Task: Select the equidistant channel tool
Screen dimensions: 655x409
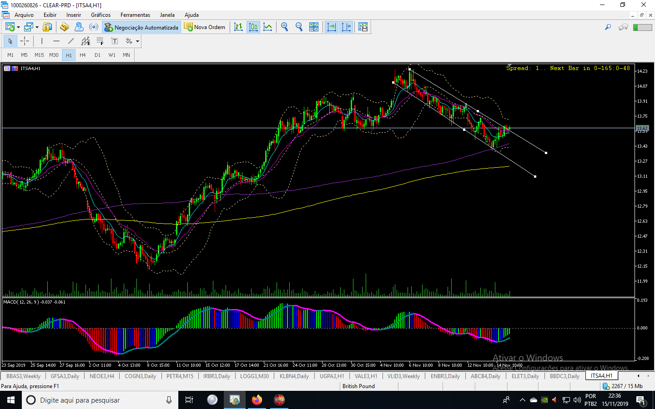Action: pyautogui.click(x=86, y=41)
